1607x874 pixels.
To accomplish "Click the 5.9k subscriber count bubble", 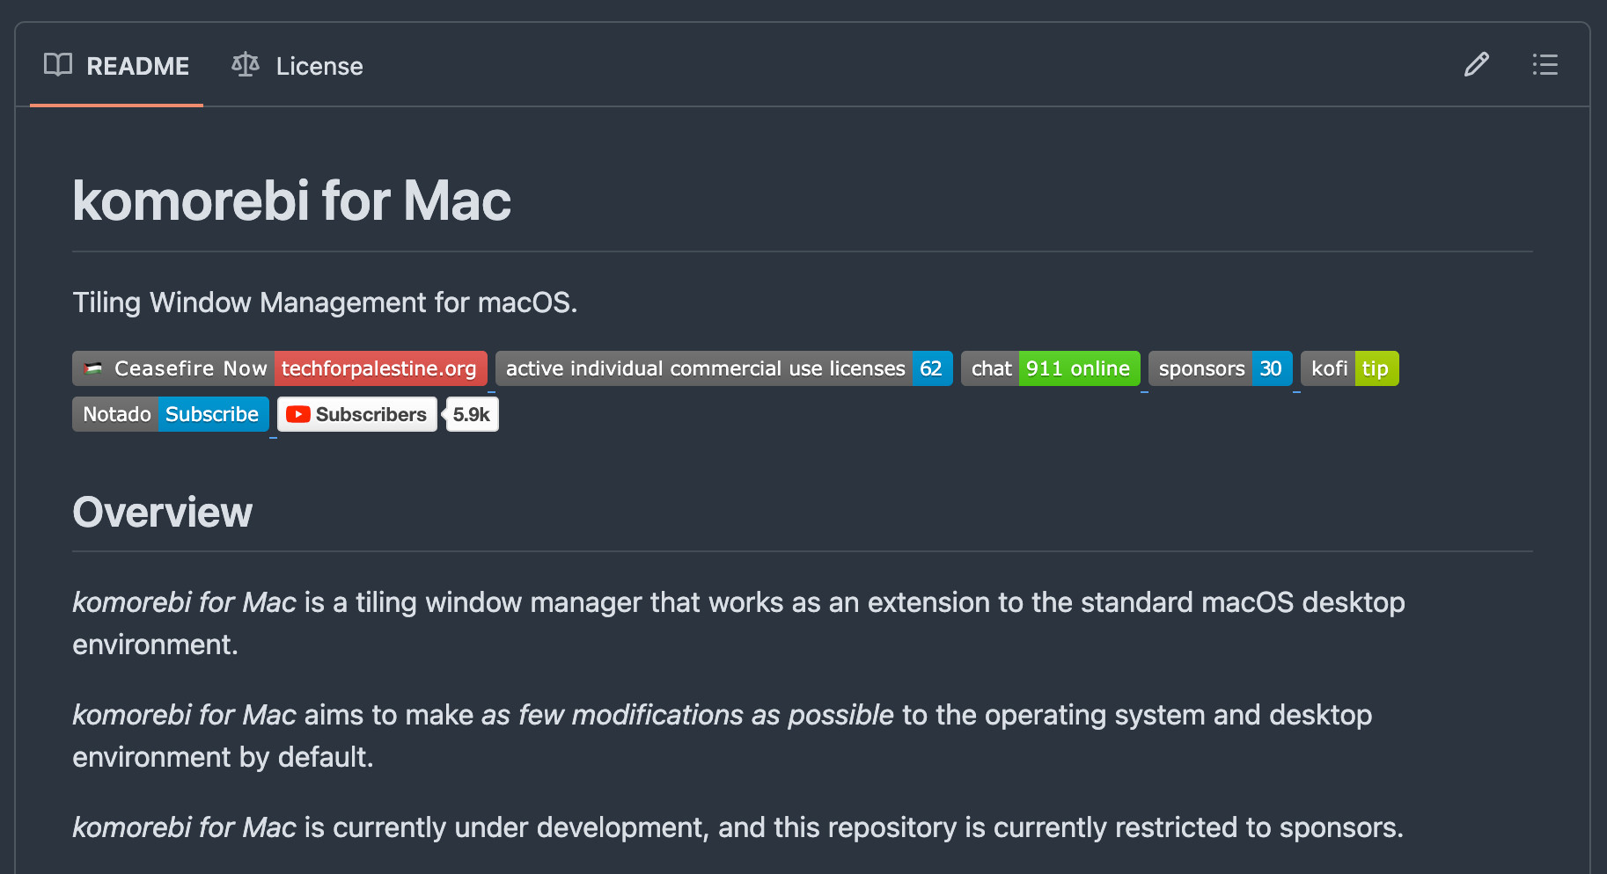I will (x=472, y=414).
